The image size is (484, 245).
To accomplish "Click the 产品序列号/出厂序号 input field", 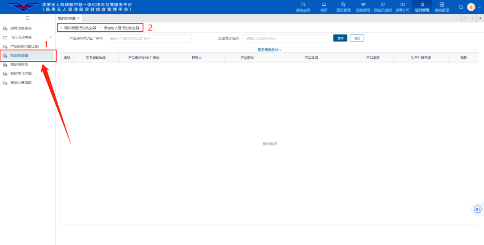I will click(x=148, y=38).
